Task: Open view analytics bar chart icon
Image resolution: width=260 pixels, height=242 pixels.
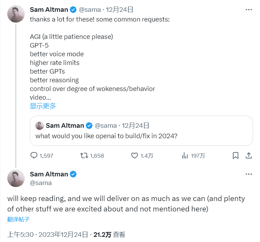Action: pos(185,156)
